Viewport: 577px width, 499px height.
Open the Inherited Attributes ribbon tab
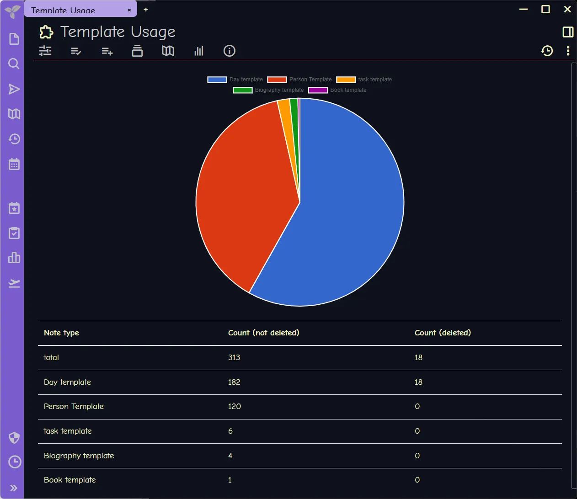tap(107, 51)
